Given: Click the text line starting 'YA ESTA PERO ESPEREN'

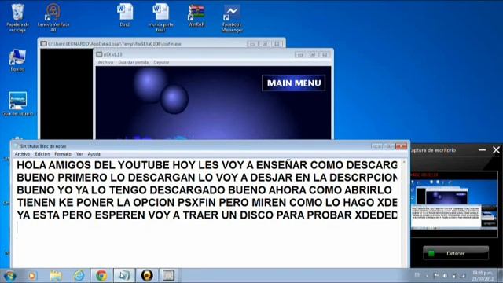Looking at the screenshot, I should [x=207, y=215].
